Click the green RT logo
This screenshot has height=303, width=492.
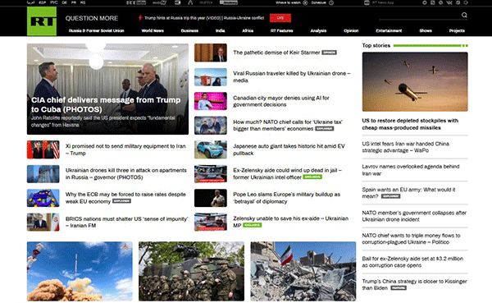point(42,21)
